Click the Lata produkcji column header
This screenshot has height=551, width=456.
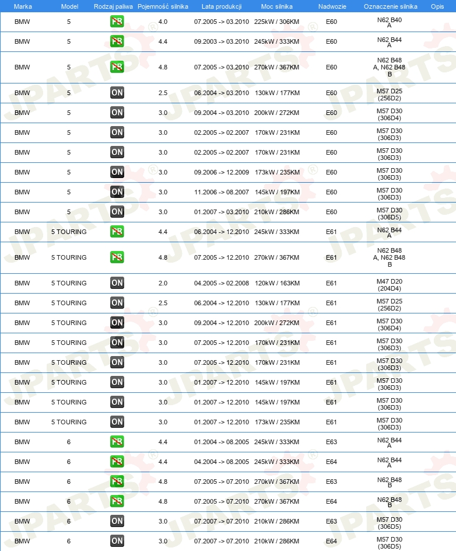click(222, 6)
